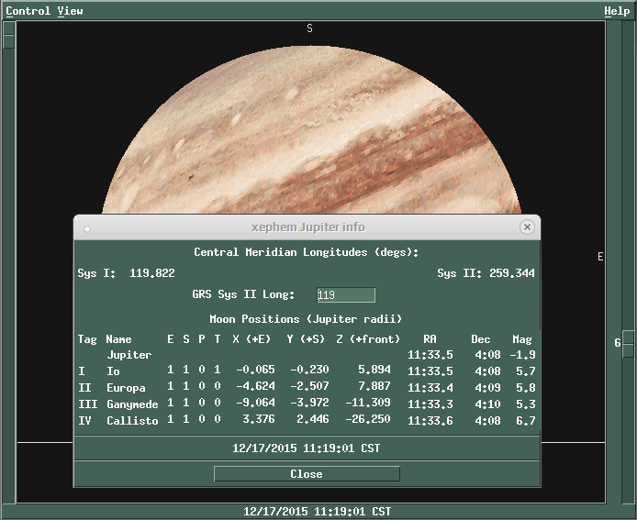Click Callisto's magnitude 6.7
The width and height of the screenshot is (637, 520).
(526, 421)
